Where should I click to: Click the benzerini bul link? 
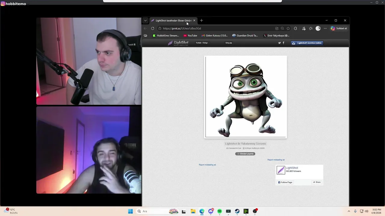point(234,148)
